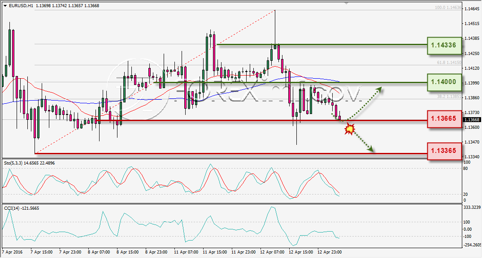Click the time axis label 7 Apr 2016
The image size is (482, 258).
point(12,252)
